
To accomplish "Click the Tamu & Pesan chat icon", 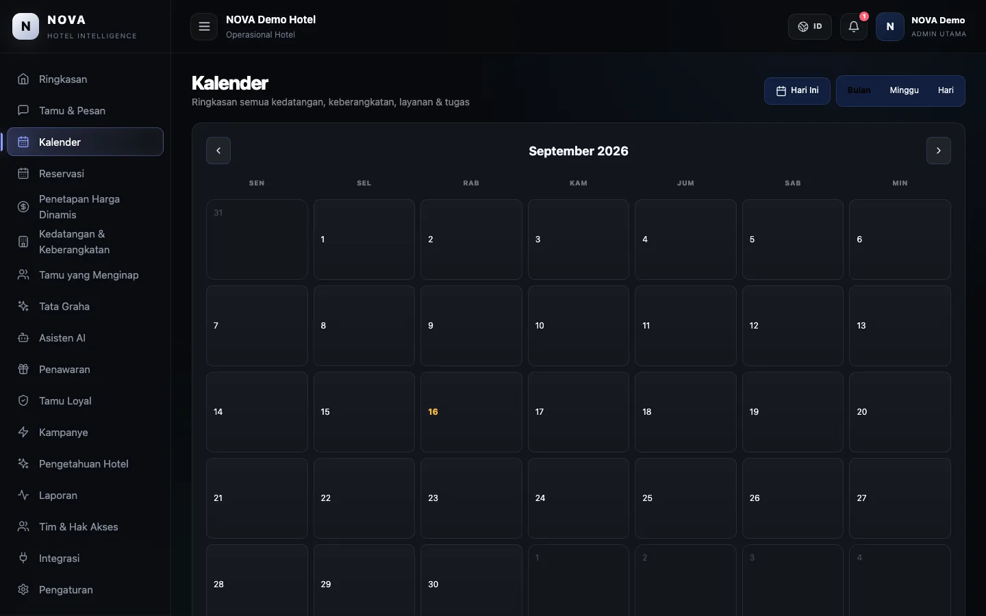I will [x=23, y=111].
